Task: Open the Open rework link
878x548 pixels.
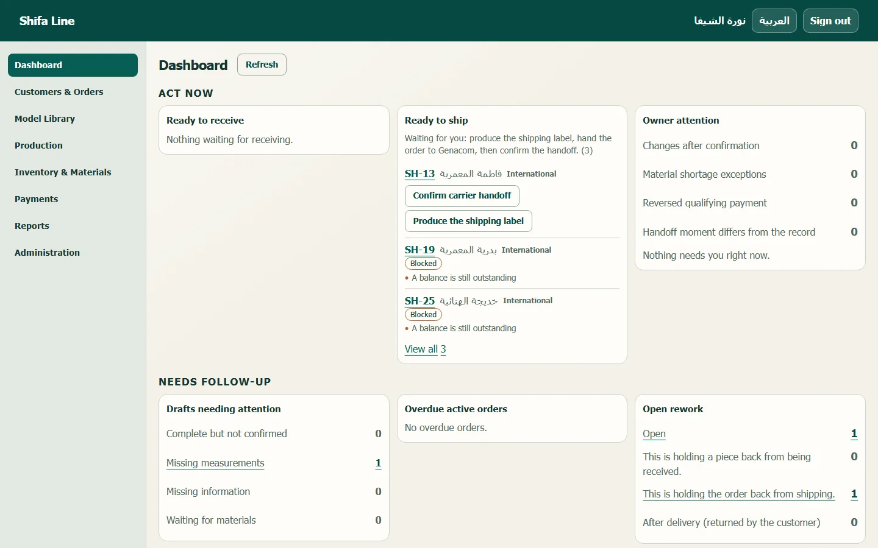Action: 654,434
